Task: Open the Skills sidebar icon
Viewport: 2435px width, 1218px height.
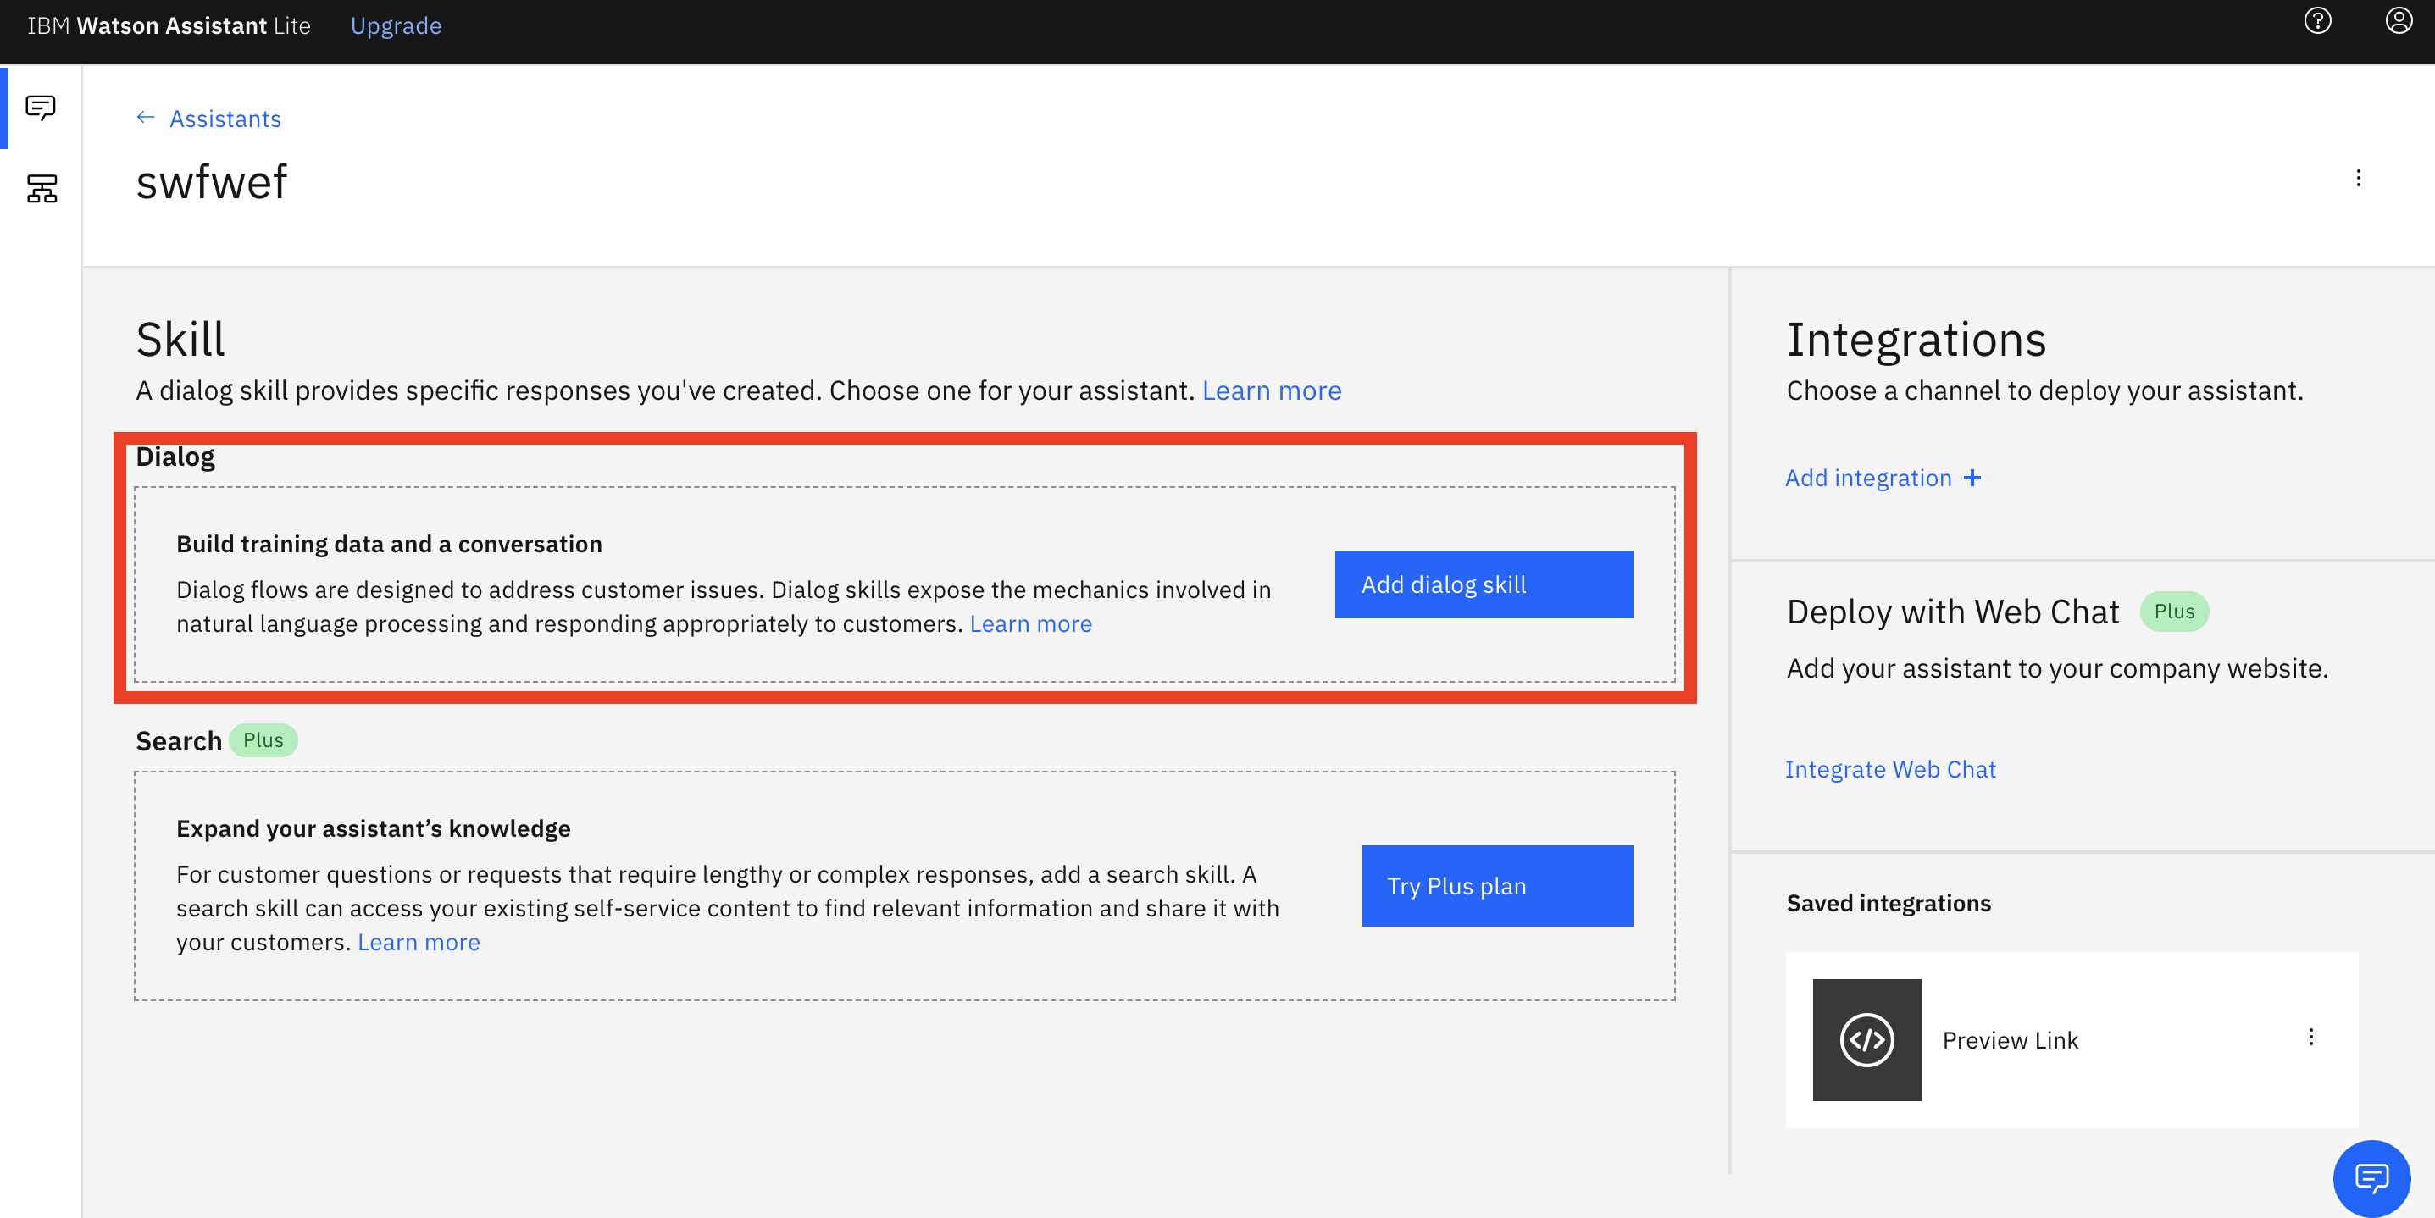Action: point(41,189)
